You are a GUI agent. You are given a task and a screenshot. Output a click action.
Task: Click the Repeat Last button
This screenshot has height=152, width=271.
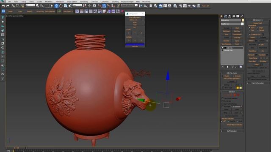[257, 23]
